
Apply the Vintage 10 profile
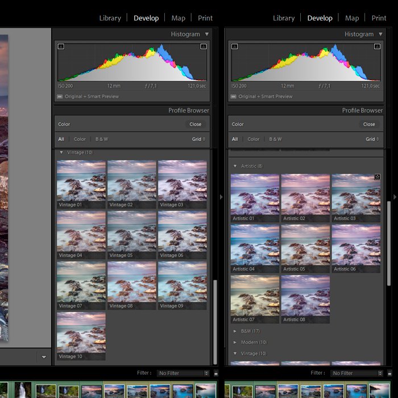point(81,336)
